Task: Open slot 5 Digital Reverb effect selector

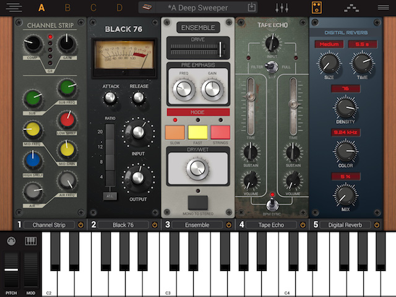Action: (345, 225)
